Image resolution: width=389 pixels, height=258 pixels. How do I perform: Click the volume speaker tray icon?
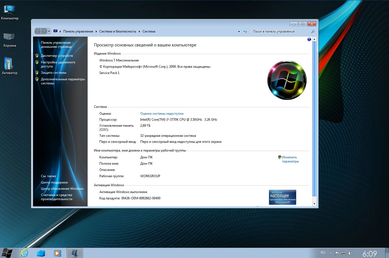tap(350, 253)
